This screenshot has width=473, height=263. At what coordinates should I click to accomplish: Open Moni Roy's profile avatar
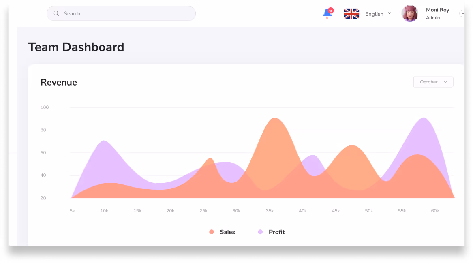click(x=410, y=13)
